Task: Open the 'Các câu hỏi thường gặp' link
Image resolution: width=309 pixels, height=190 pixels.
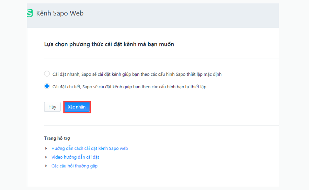Action: 75,166
